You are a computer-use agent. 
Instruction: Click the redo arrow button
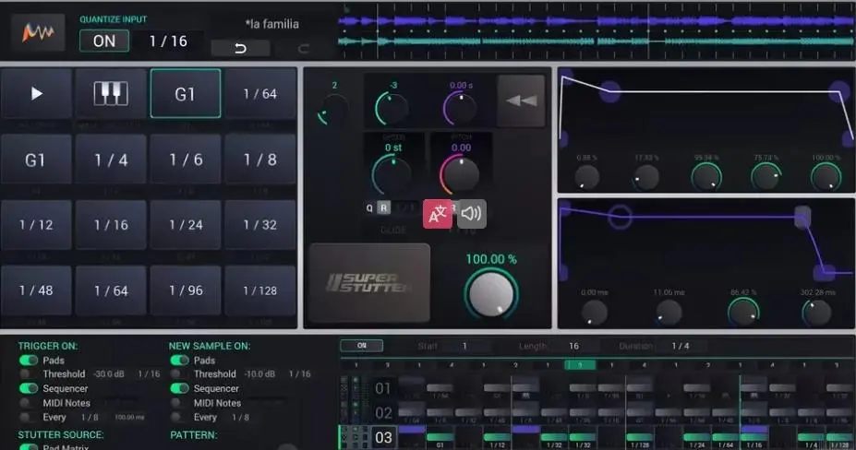coord(304,49)
